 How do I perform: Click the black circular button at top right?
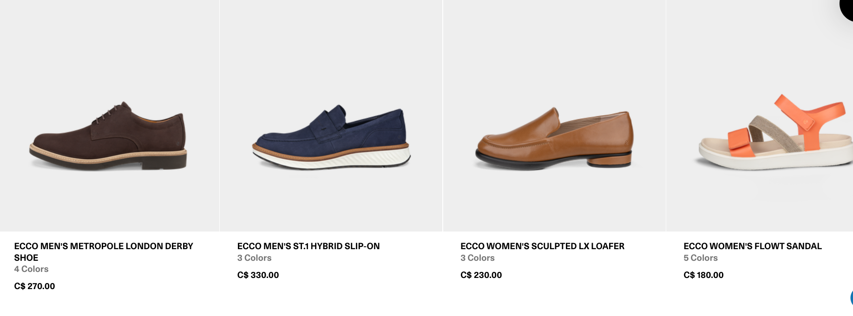(847, 9)
